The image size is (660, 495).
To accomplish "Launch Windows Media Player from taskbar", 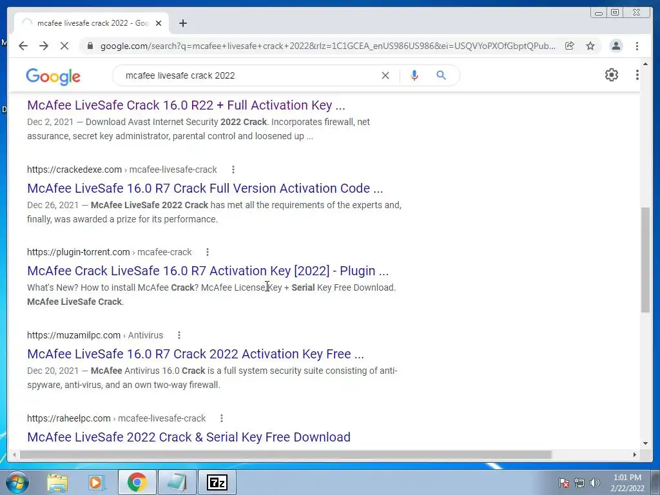I will [x=97, y=482].
